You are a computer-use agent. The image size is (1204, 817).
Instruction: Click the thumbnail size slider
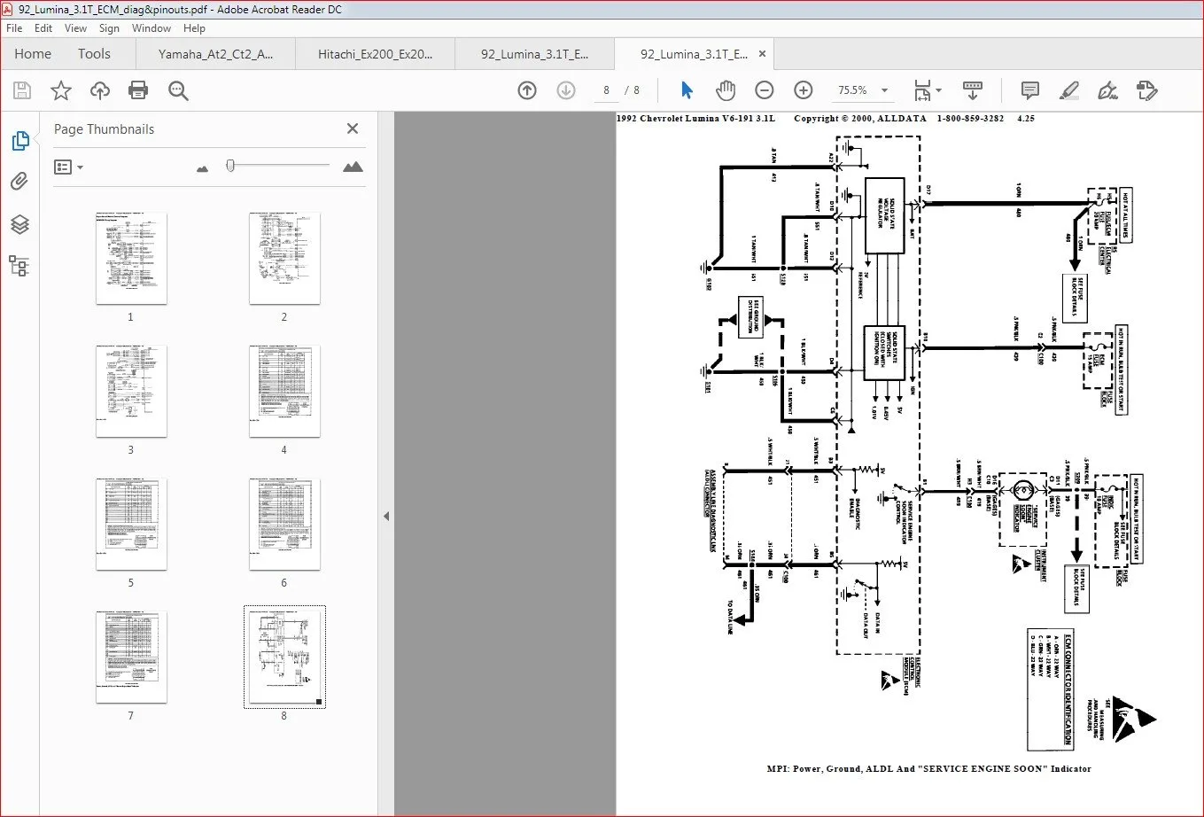tap(230, 166)
